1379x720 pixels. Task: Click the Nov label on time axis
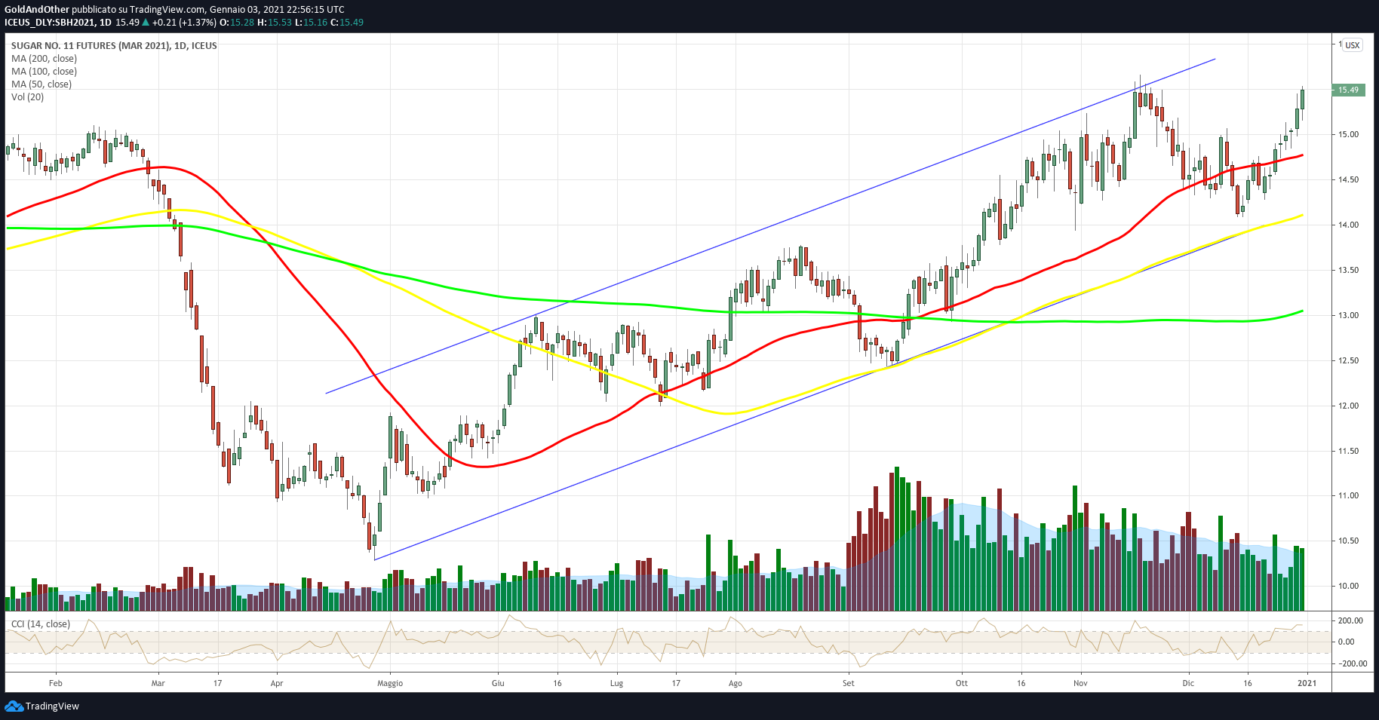pyautogui.click(x=1080, y=683)
